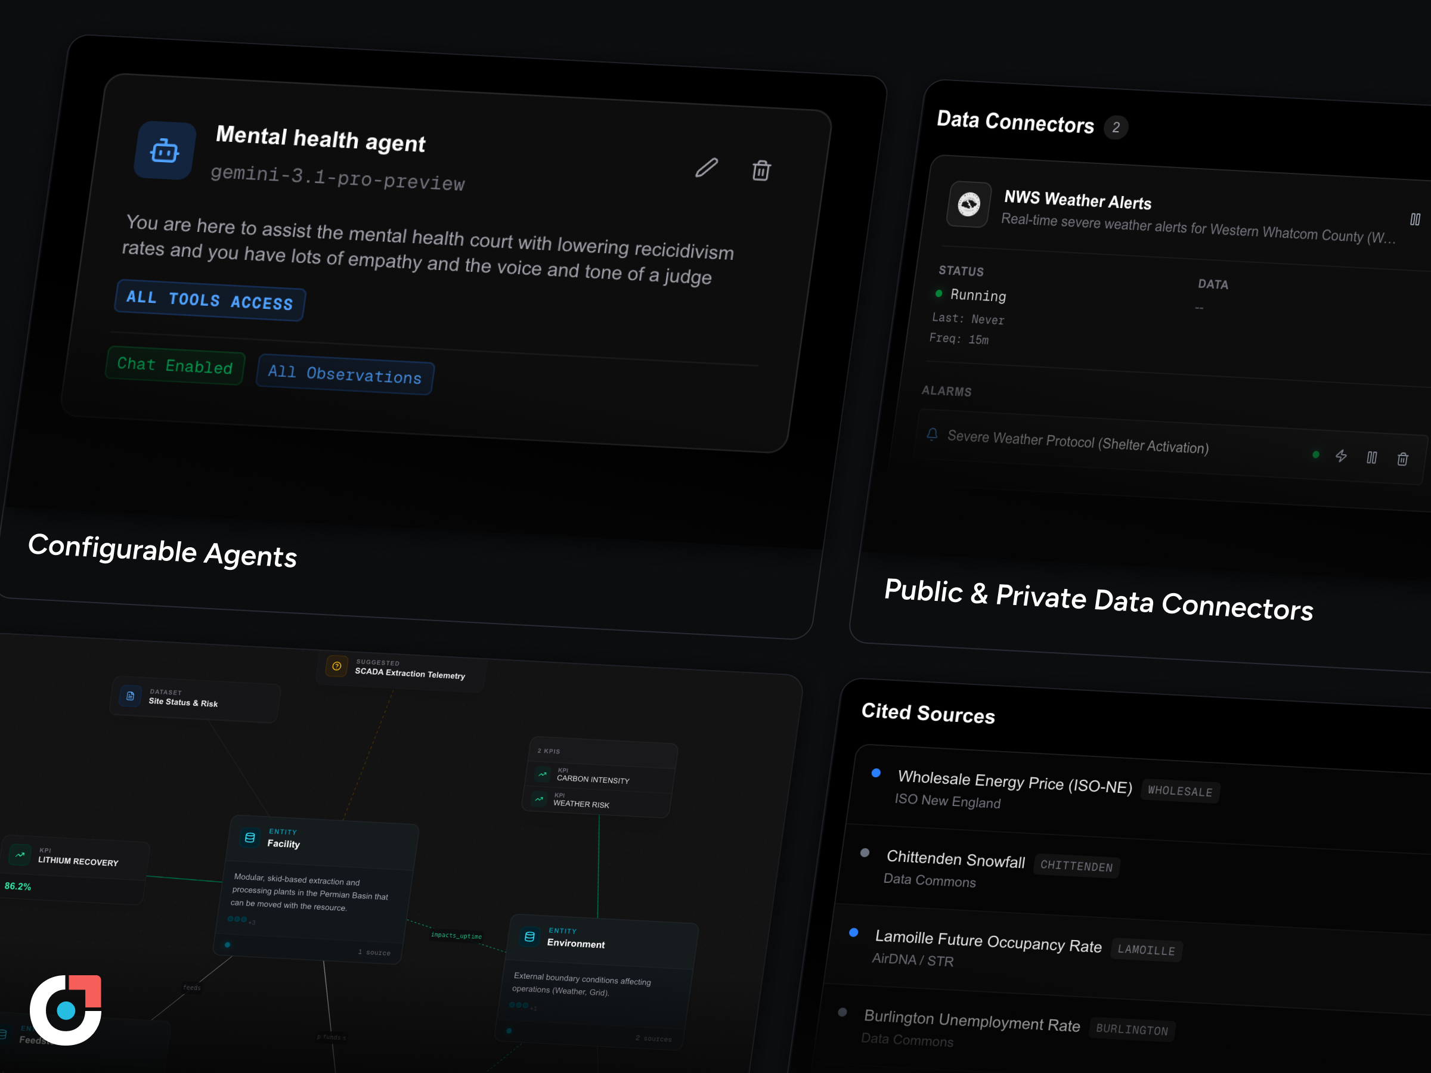Click the All Observations tag

coord(345,374)
